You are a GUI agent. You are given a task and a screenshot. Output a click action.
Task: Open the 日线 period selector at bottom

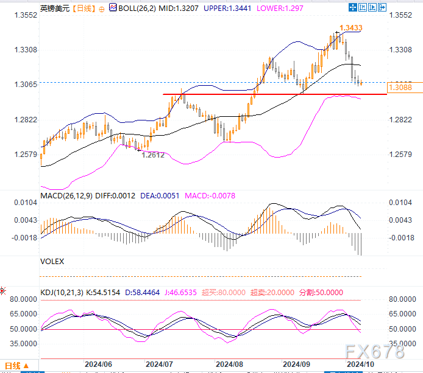click(x=16, y=366)
